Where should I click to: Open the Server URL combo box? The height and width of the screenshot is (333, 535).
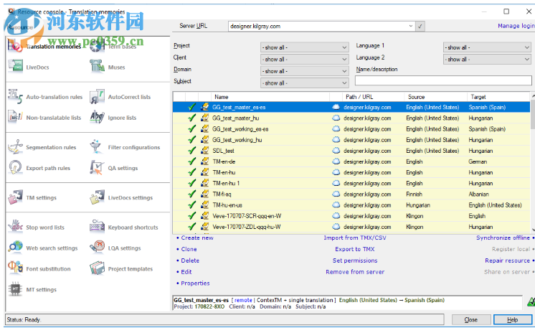(x=410, y=26)
